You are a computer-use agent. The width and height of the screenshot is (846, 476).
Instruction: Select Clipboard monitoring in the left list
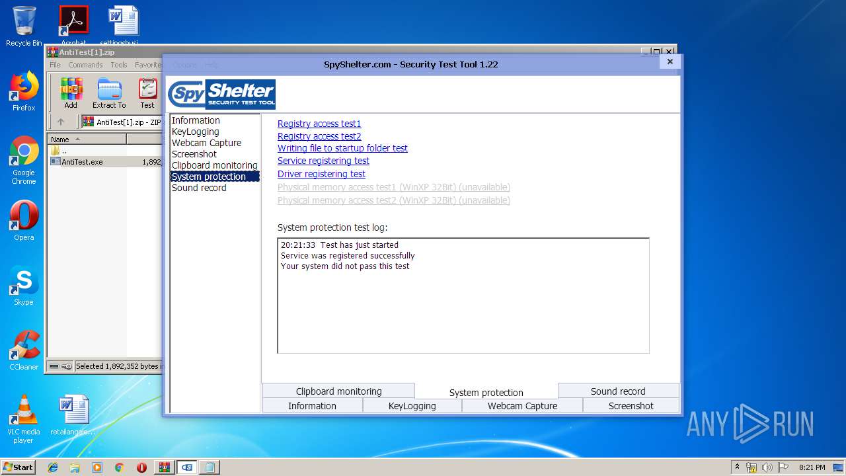tap(215, 165)
